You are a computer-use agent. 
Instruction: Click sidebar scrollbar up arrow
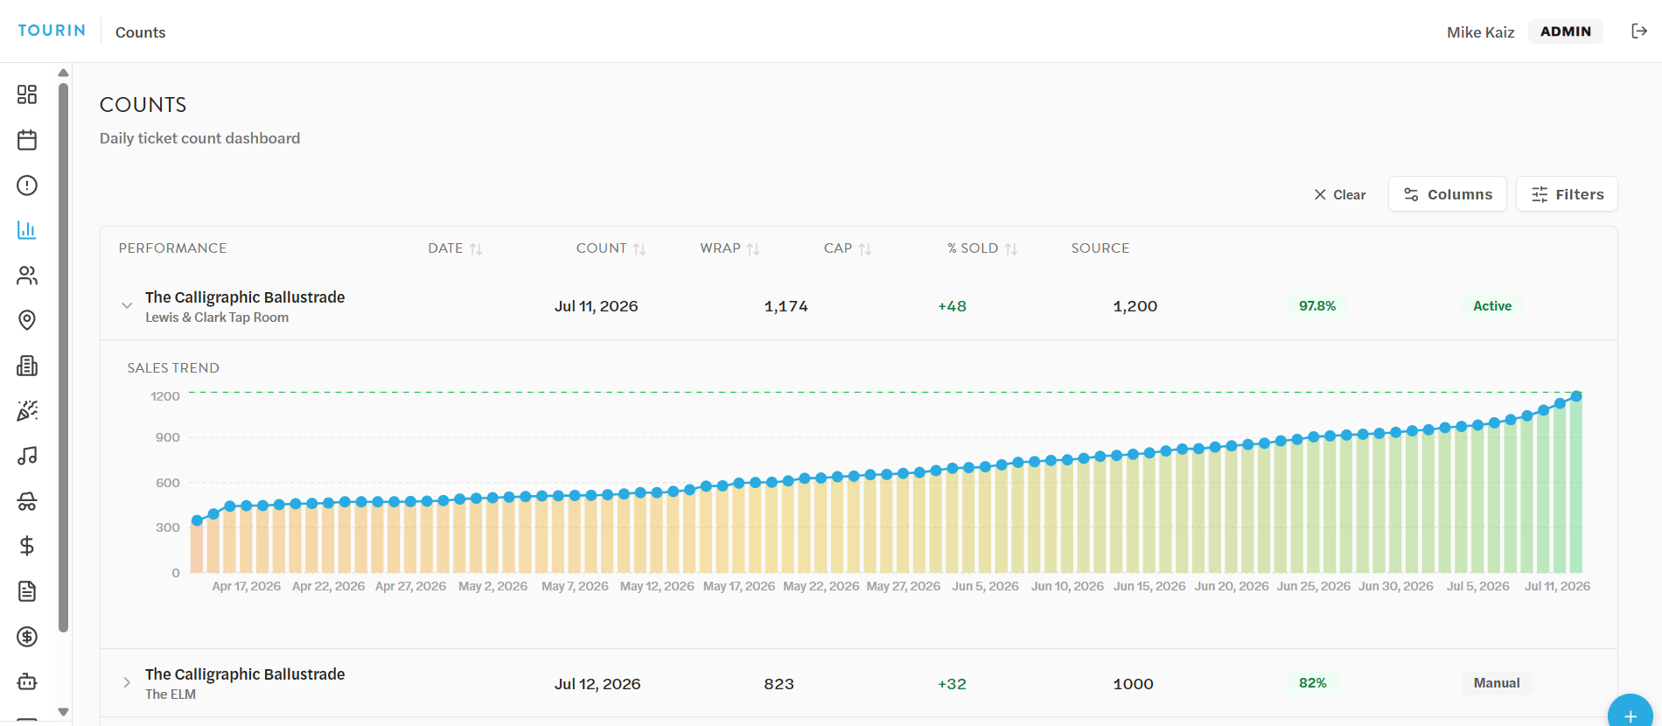(63, 73)
